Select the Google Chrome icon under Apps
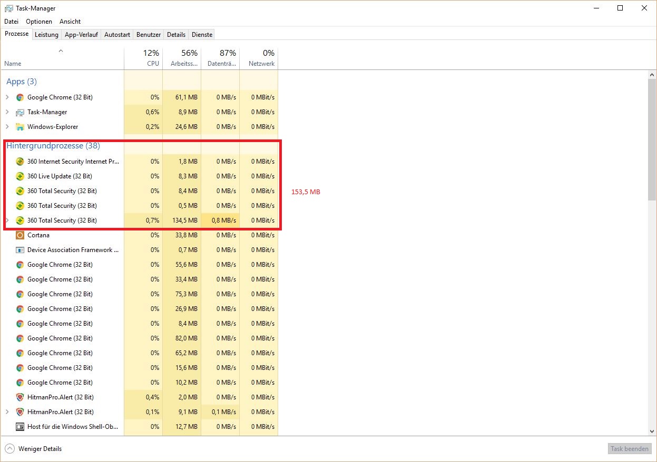Screen dimensions: 657x462 pyautogui.click(x=20, y=97)
